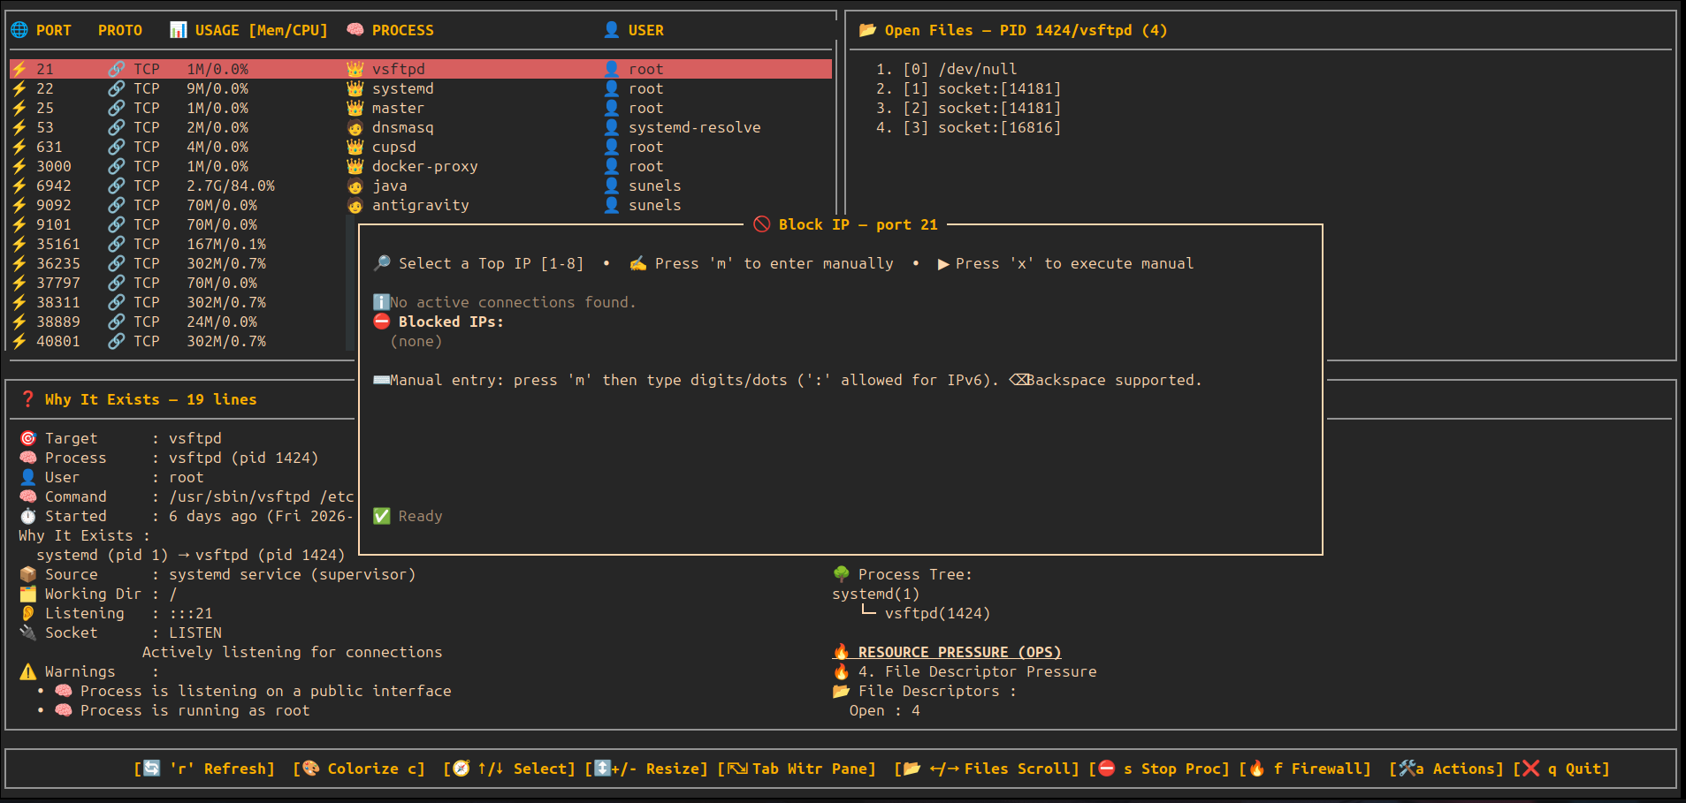Viewport: 1686px width, 803px height.
Task: Click the USER column header
Action: 645,30
